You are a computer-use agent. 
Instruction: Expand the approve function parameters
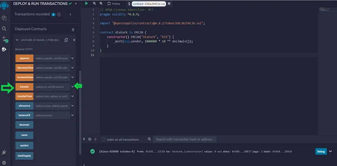coord(72,58)
